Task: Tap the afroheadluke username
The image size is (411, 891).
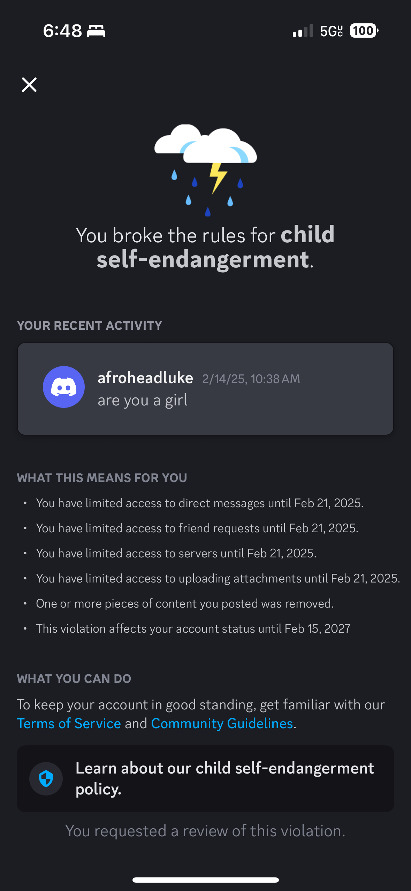Action: pyautogui.click(x=145, y=378)
